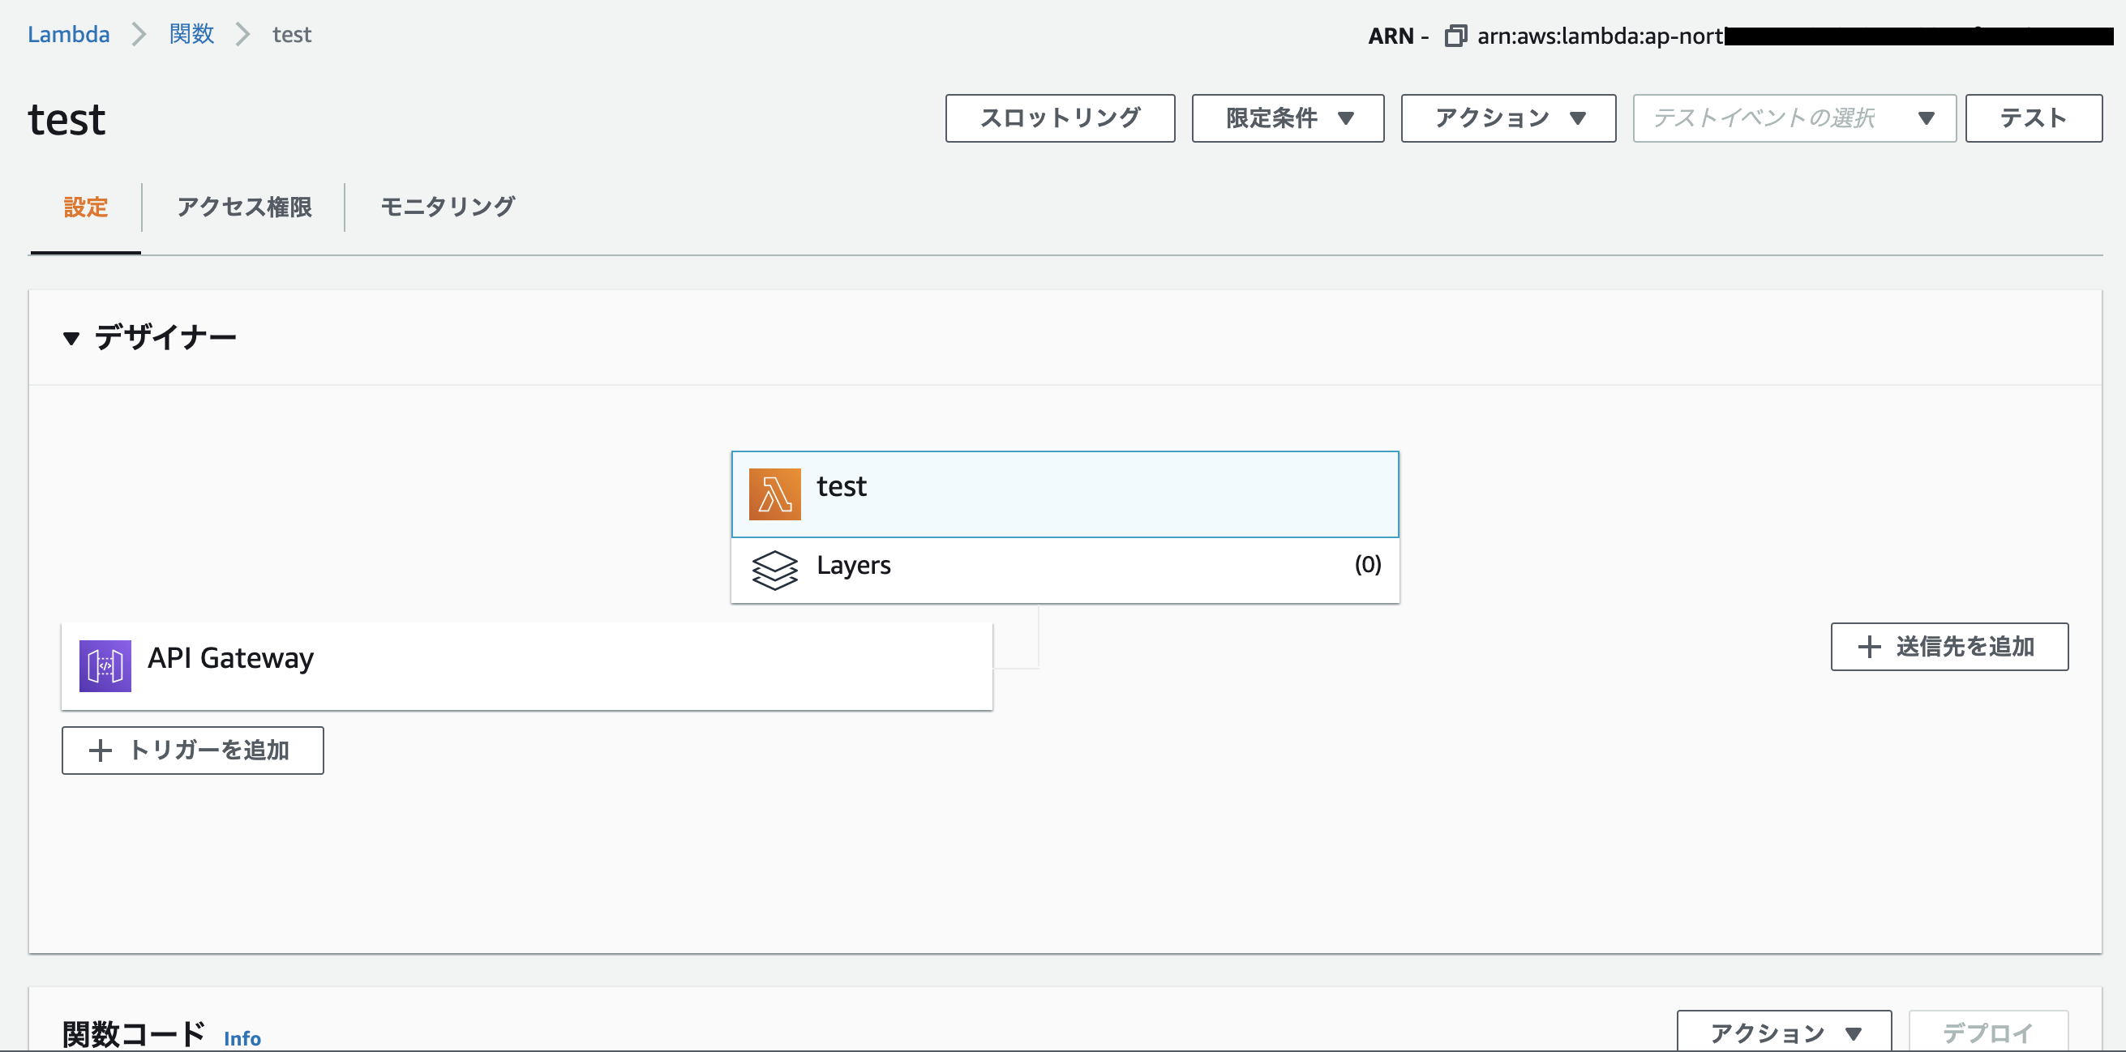
Task: Switch to the アクセス権限 tab
Action: click(x=243, y=207)
